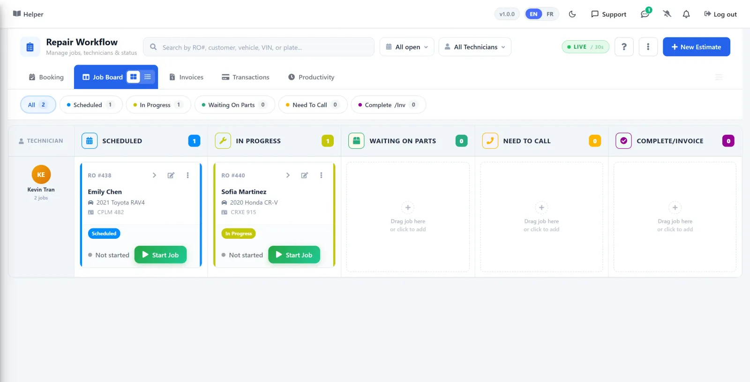Edit repair order RO #438
Viewport: 750px width, 382px height.
[x=171, y=175]
